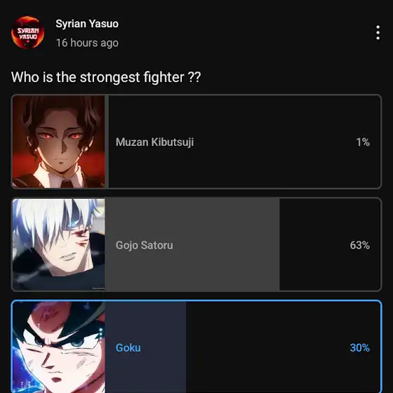The image size is (393, 393).
Task: Visit the Syrian Yasuo channel name link
Action: (87, 24)
